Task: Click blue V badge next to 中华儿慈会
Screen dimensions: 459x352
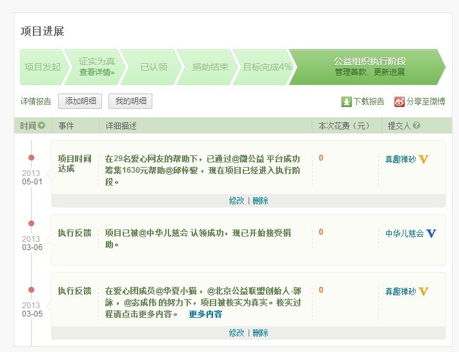Action: point(431,233)
